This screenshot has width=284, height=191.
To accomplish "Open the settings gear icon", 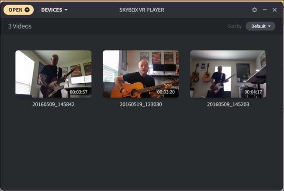I will pos(254,10).
